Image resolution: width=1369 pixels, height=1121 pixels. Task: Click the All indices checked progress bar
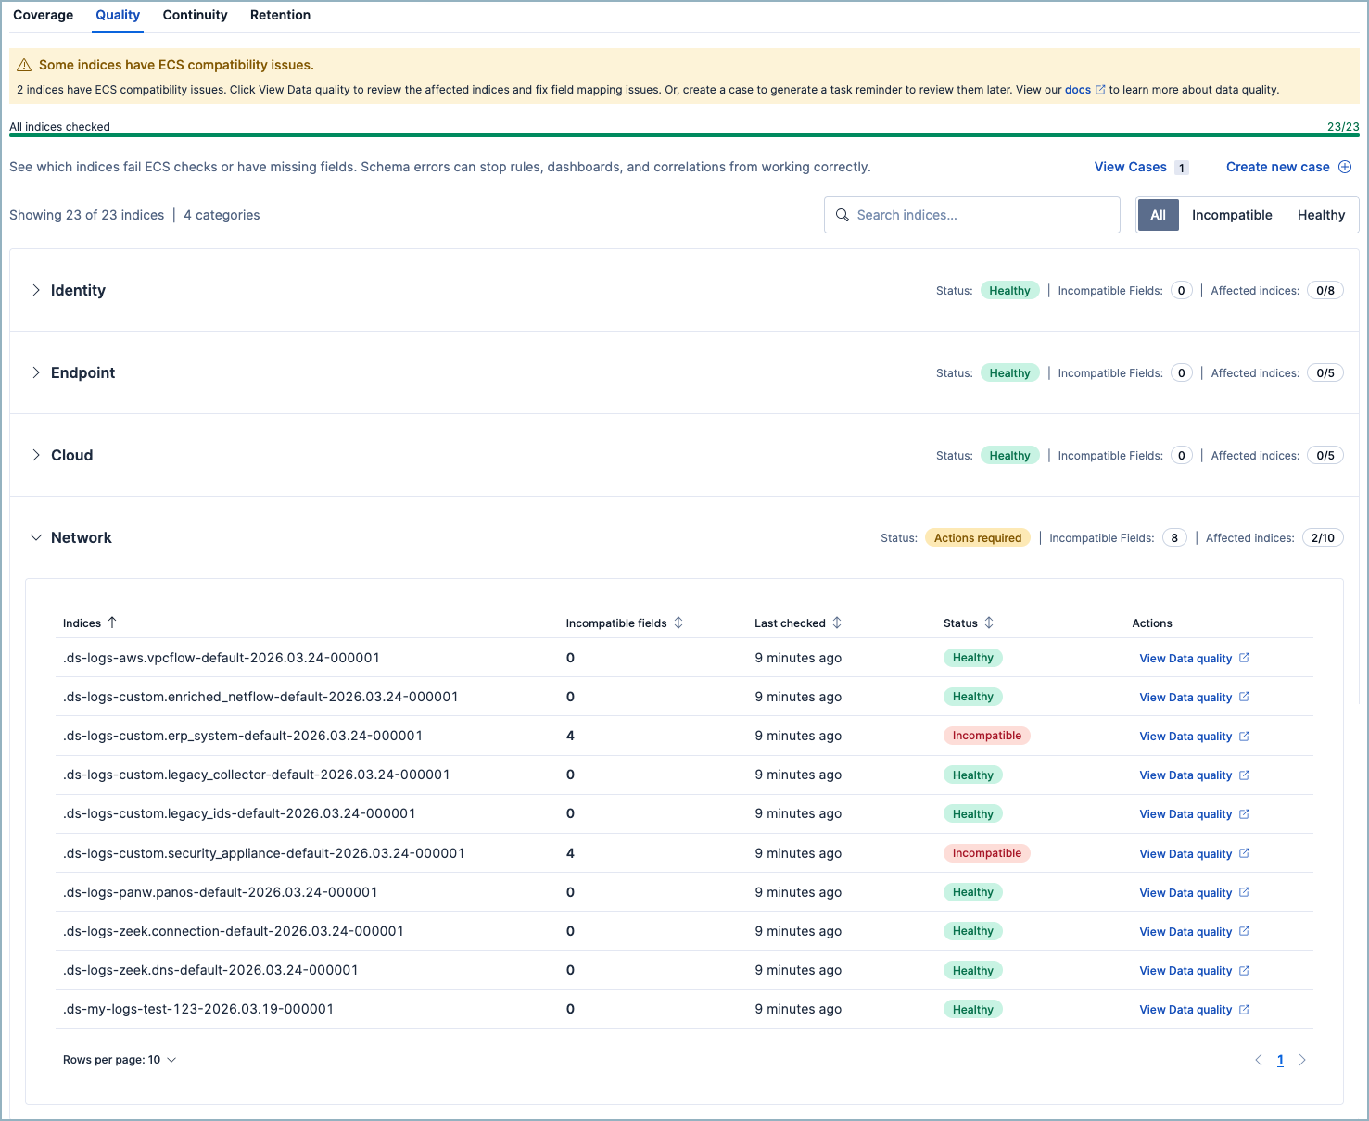click(x=684, y=134)
